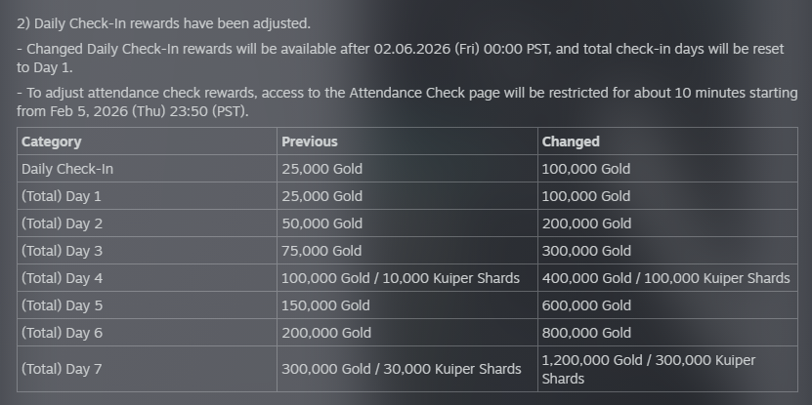Click the previous 25,000 Gold Daily Check-In value
This screenshot has width=812, height=405.
[x=321, y=169]
